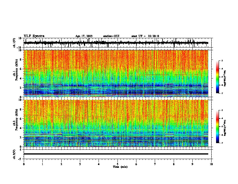Click the ch.1 colorbar 'log(PSD)' unit label

coord(225,78)
